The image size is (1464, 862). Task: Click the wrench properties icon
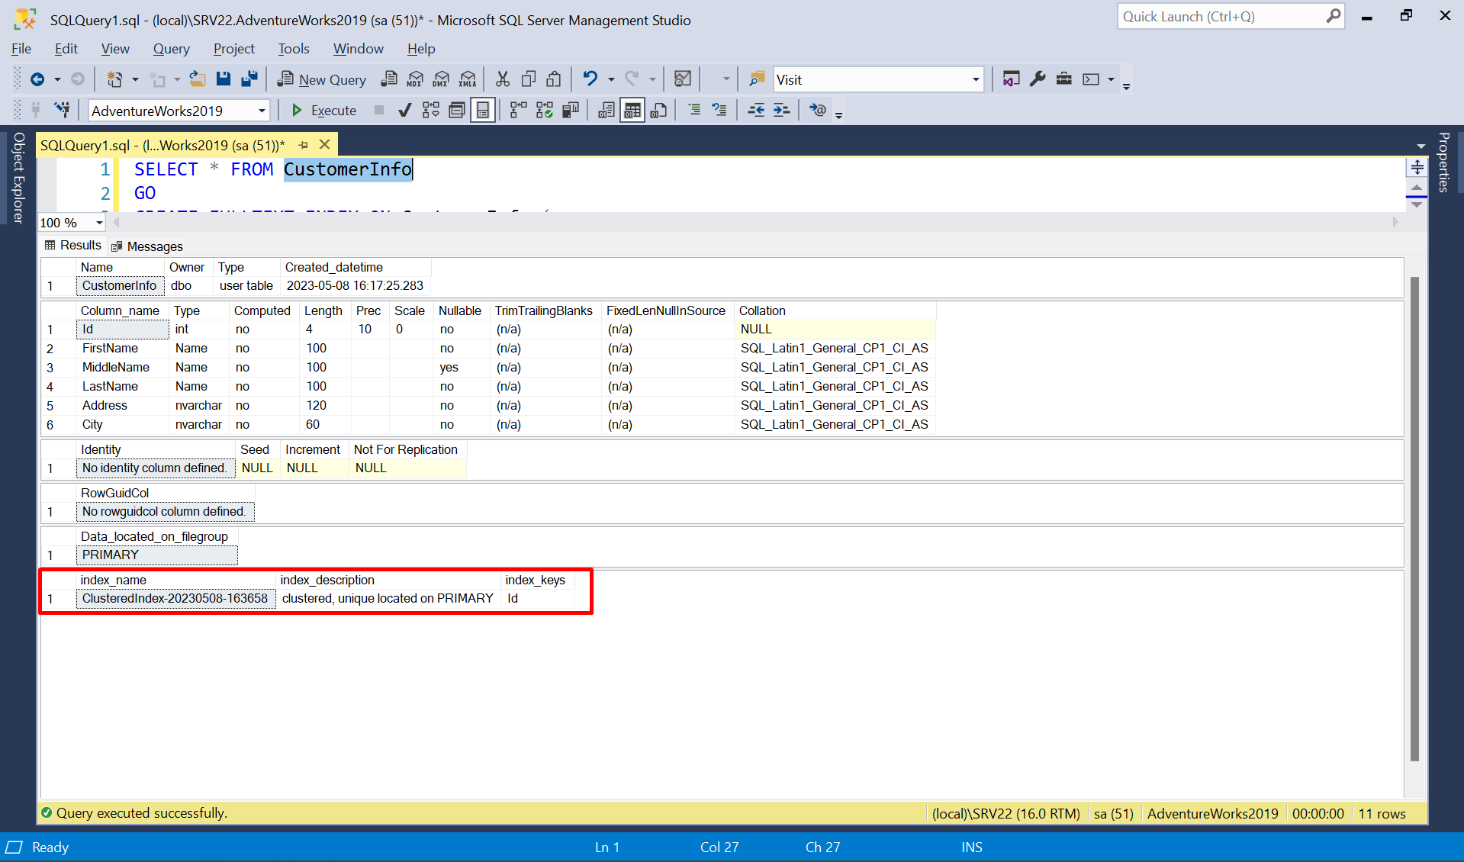pyautogui.click(x=1038, y=79)
